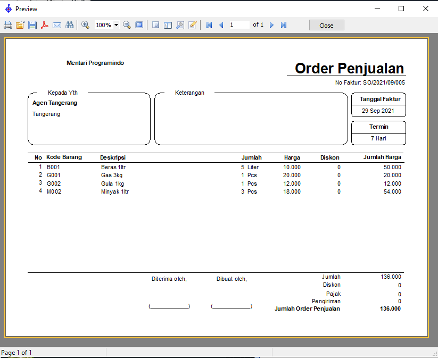Send report by e-mail envelope icon

coord(57,25)
